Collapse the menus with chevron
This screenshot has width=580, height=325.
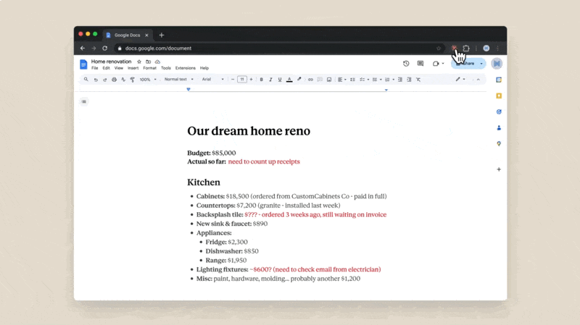[478, 80]
